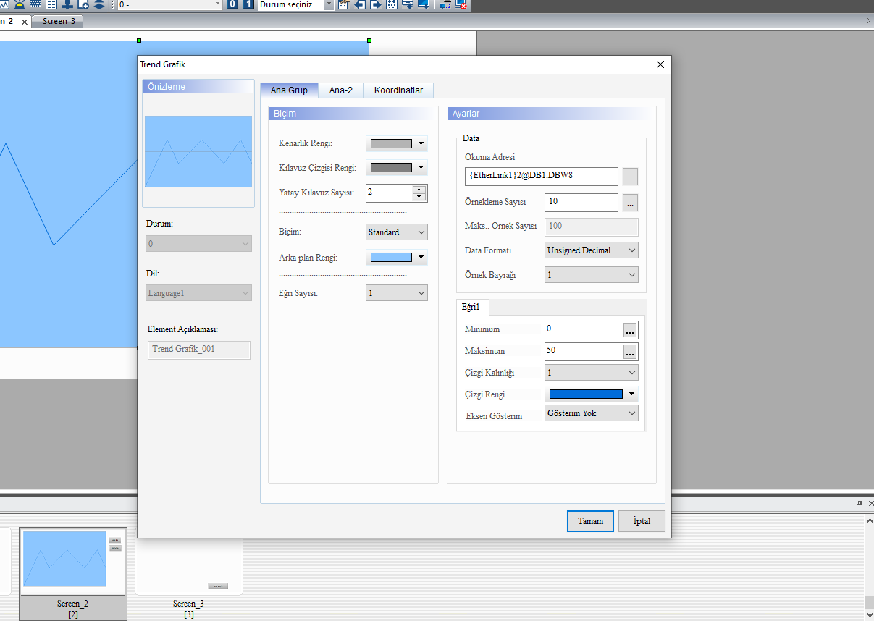874x621 pixels.
Task: Close the Screen_2 tab with its X
Action: pyautogui.click(x=25, y=22)
